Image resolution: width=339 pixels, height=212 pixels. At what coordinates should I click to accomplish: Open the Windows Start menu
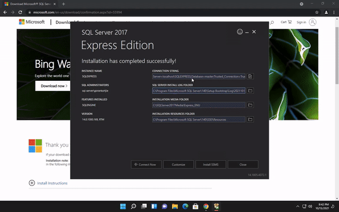(123, 206)
